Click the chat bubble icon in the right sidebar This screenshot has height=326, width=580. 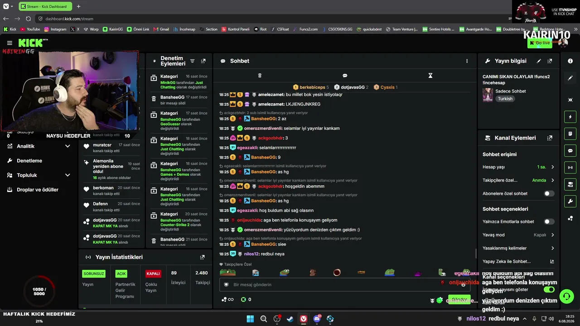pyautogui.click(x=570, y=151)
